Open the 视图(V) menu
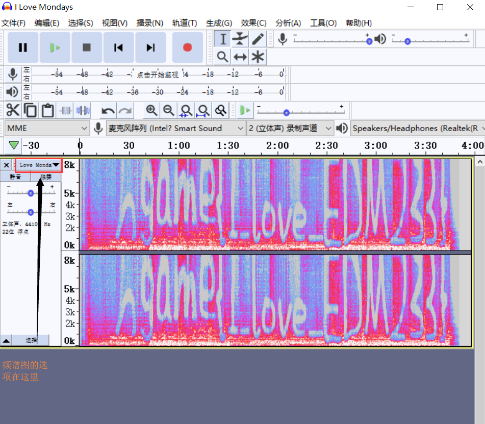The height and width of the screenshot is (424, 485). tap(115, 23)
